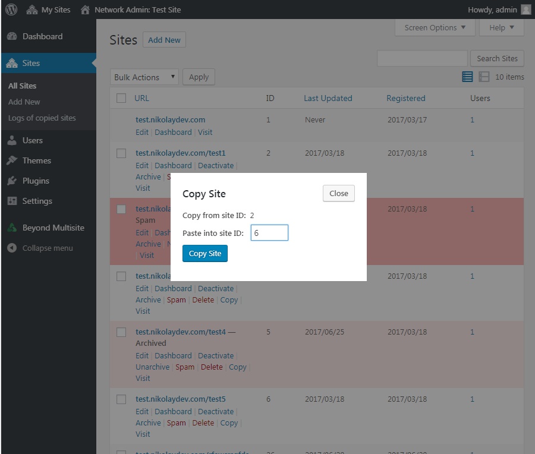Open network Settings via gear icon
535x454 pixels.
(13, 201)
